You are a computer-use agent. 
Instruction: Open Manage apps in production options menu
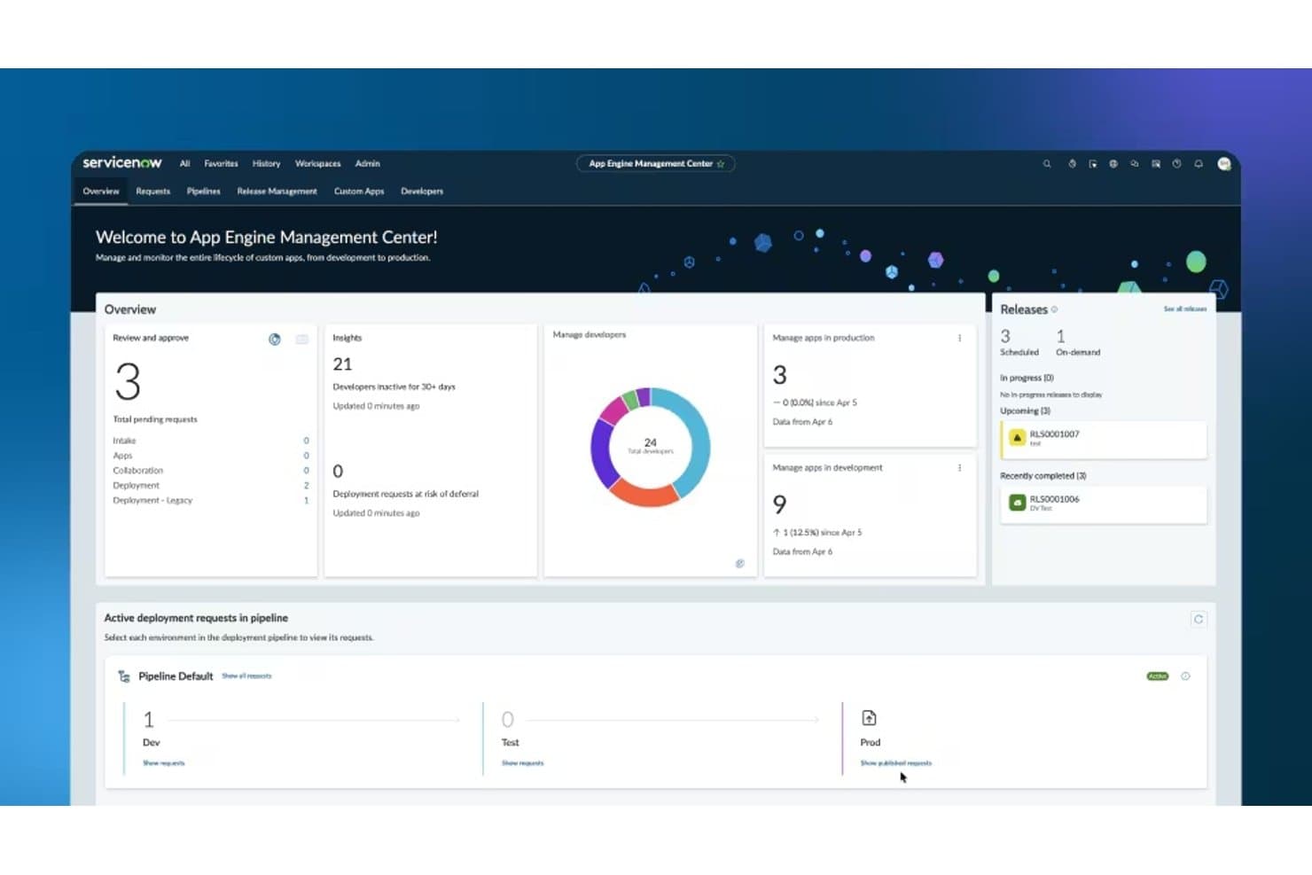coord(959,338)
